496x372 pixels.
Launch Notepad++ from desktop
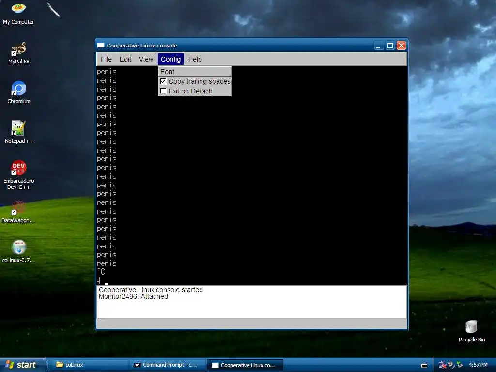pos(18,132)
